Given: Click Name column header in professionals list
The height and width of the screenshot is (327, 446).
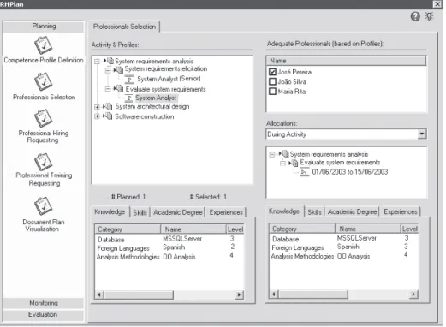Looking at the screenshot, I should click(346, 61).
